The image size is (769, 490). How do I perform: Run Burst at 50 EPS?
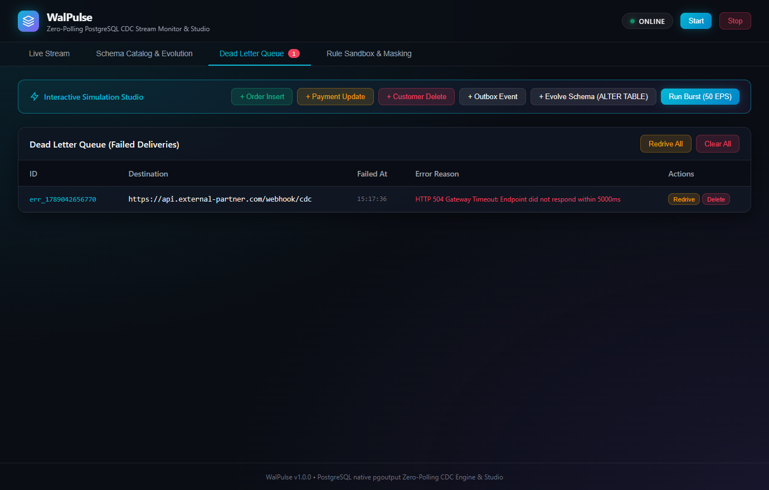[x=700, y=96]
